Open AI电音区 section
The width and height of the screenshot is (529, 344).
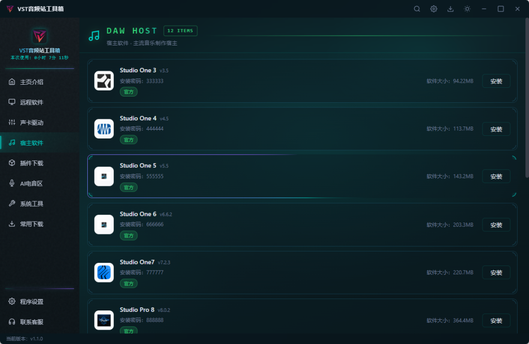(x=39, y=183)
